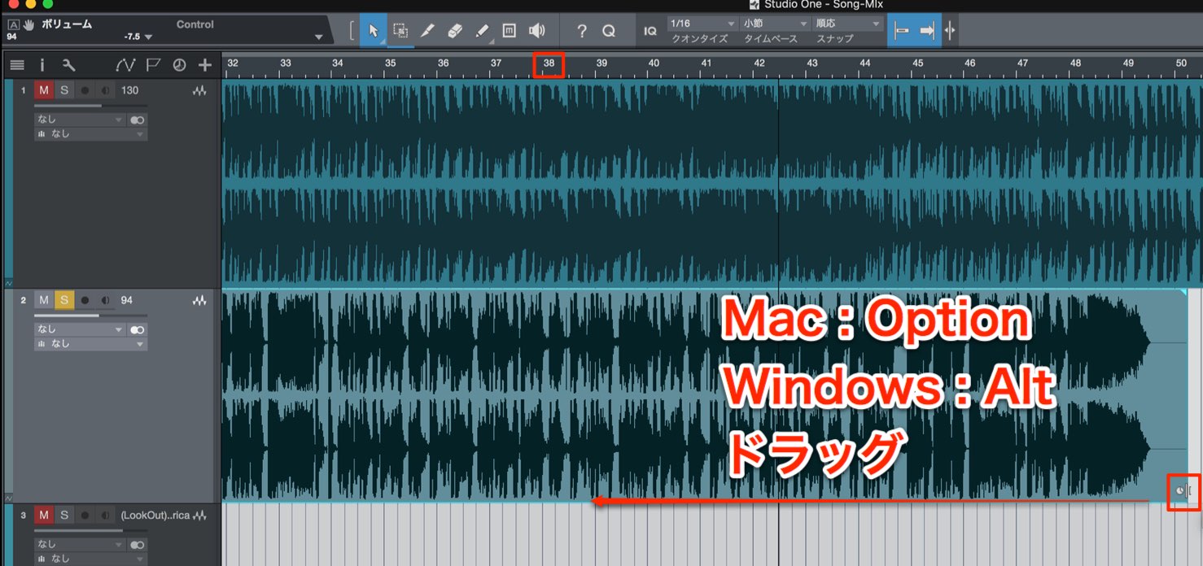Select the Split knife tool

pos(427,31)
